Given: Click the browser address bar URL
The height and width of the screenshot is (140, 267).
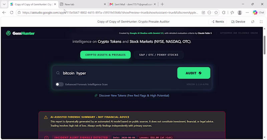Looking at the screenshot, I should point(110,13).
